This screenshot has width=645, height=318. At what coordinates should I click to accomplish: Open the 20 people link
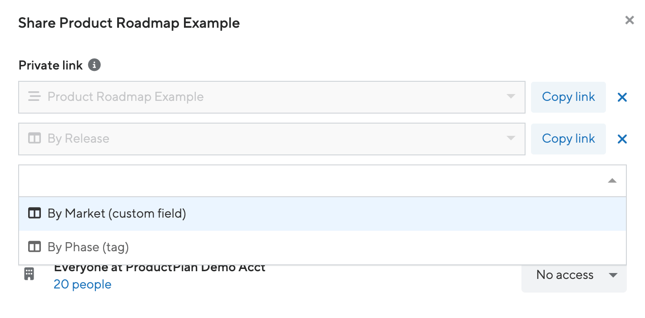[x=82, y=285]
